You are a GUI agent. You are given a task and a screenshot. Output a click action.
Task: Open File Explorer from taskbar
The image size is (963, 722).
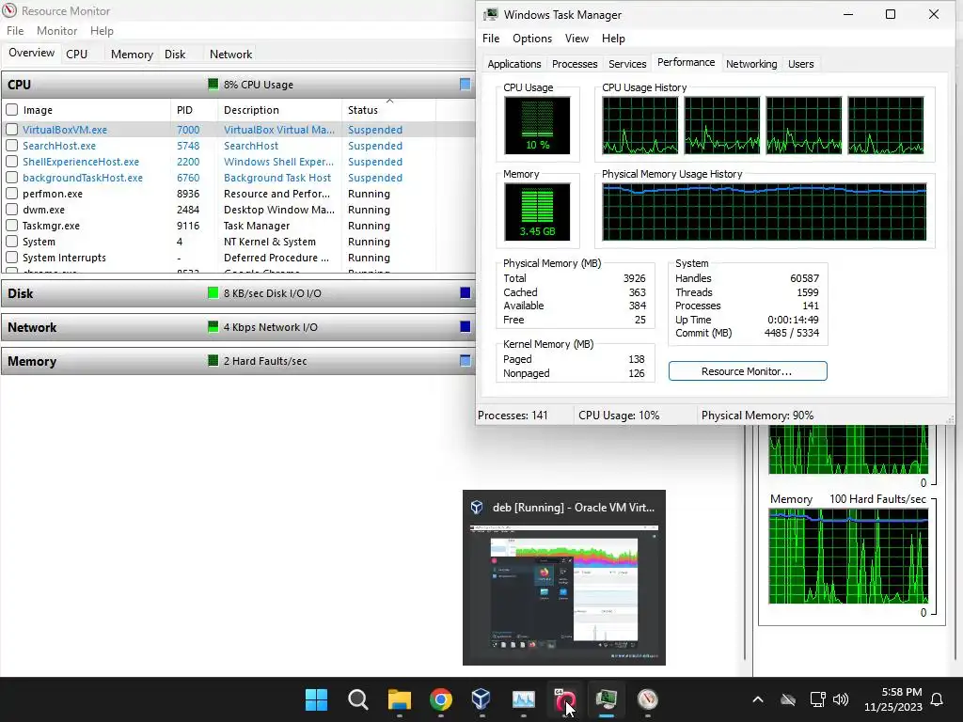[x=399, y=699]
